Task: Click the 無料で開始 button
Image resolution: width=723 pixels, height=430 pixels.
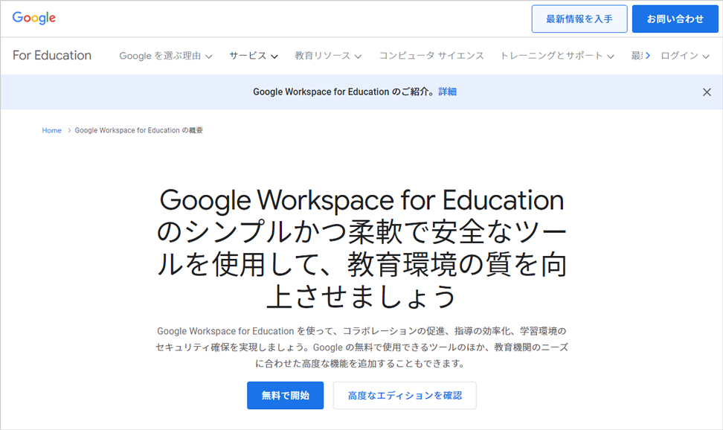Action: tap(285, 395)
